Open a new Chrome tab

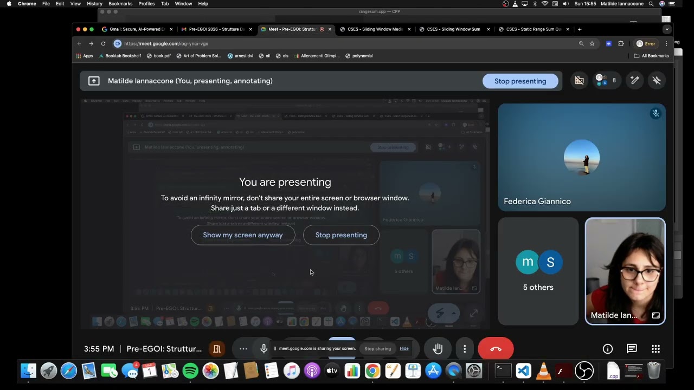pyautogui.click(x=580, y=29)
